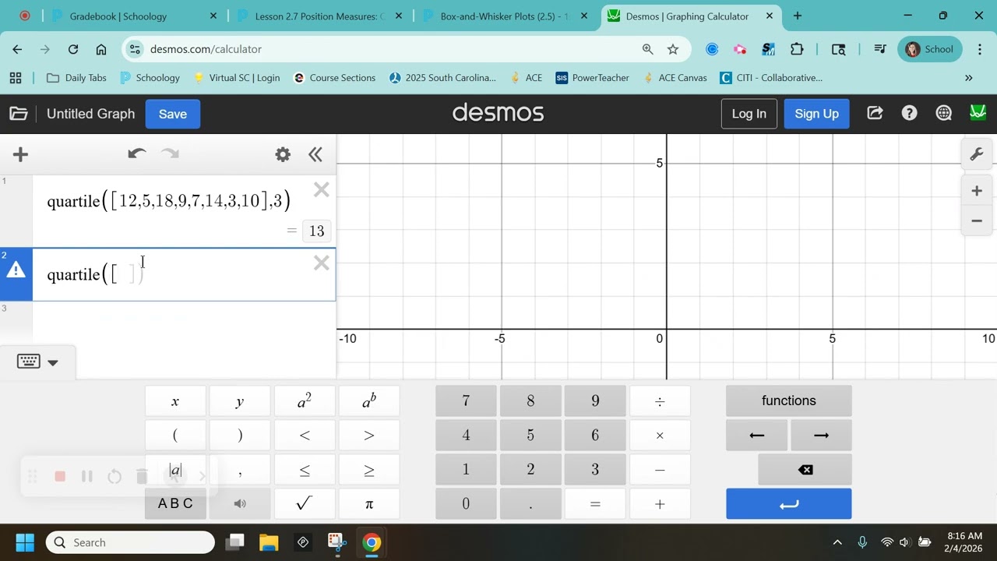997x561 pixels.
Task: Click the Untitled Graph title
Action: (x=91, y=114)
